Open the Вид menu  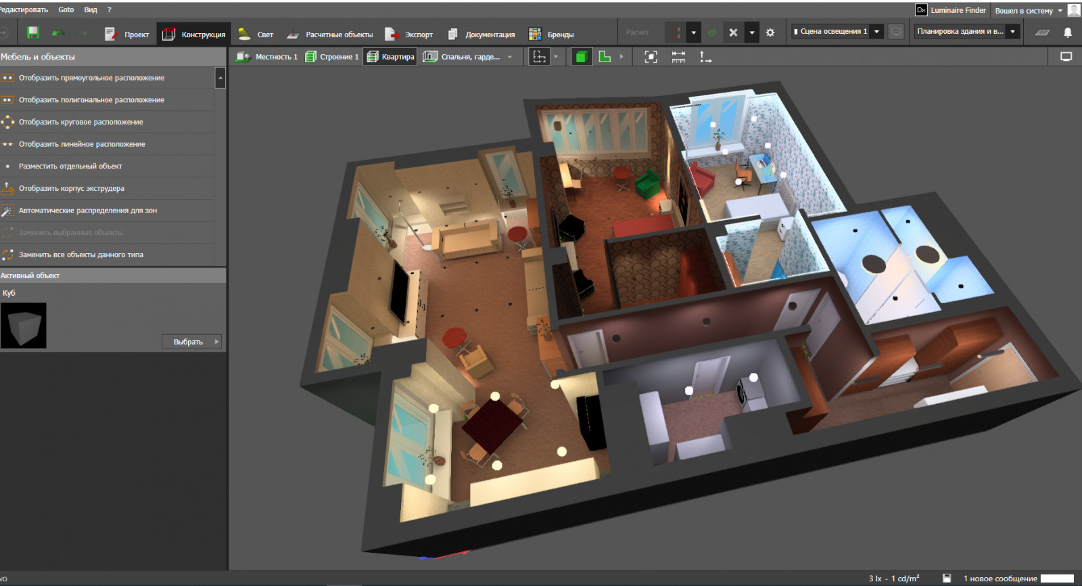91,9
